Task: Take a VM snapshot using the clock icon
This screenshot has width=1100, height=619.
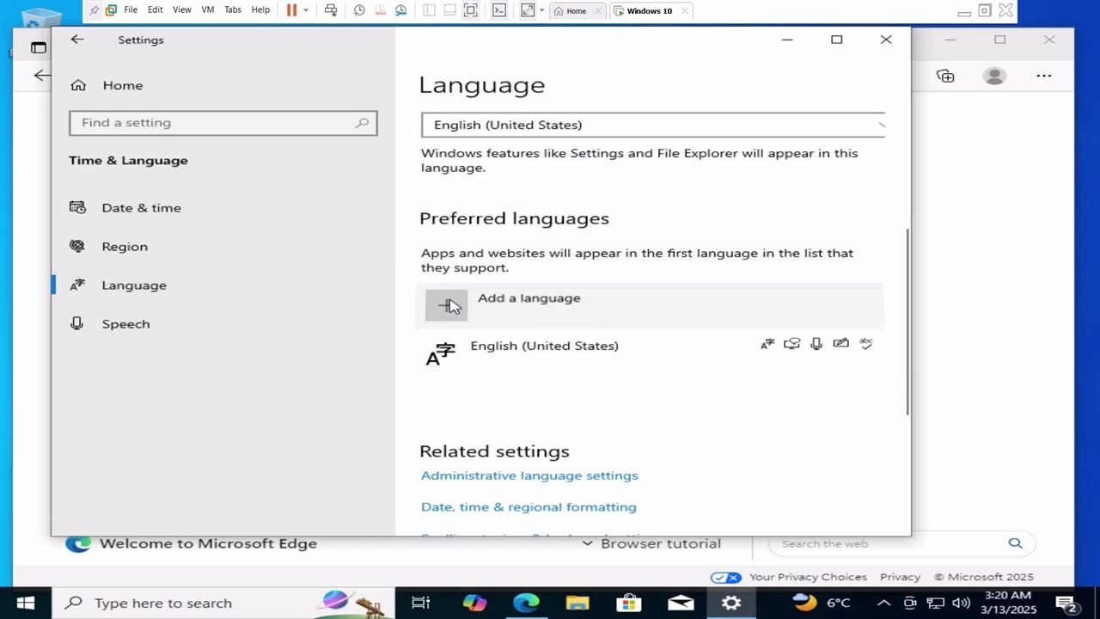Action: coord(359,10)
